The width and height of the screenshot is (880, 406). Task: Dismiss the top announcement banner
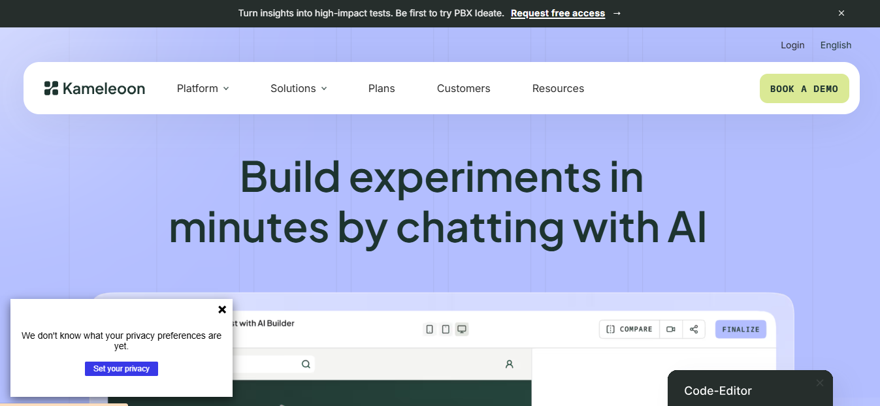[841, 13]
